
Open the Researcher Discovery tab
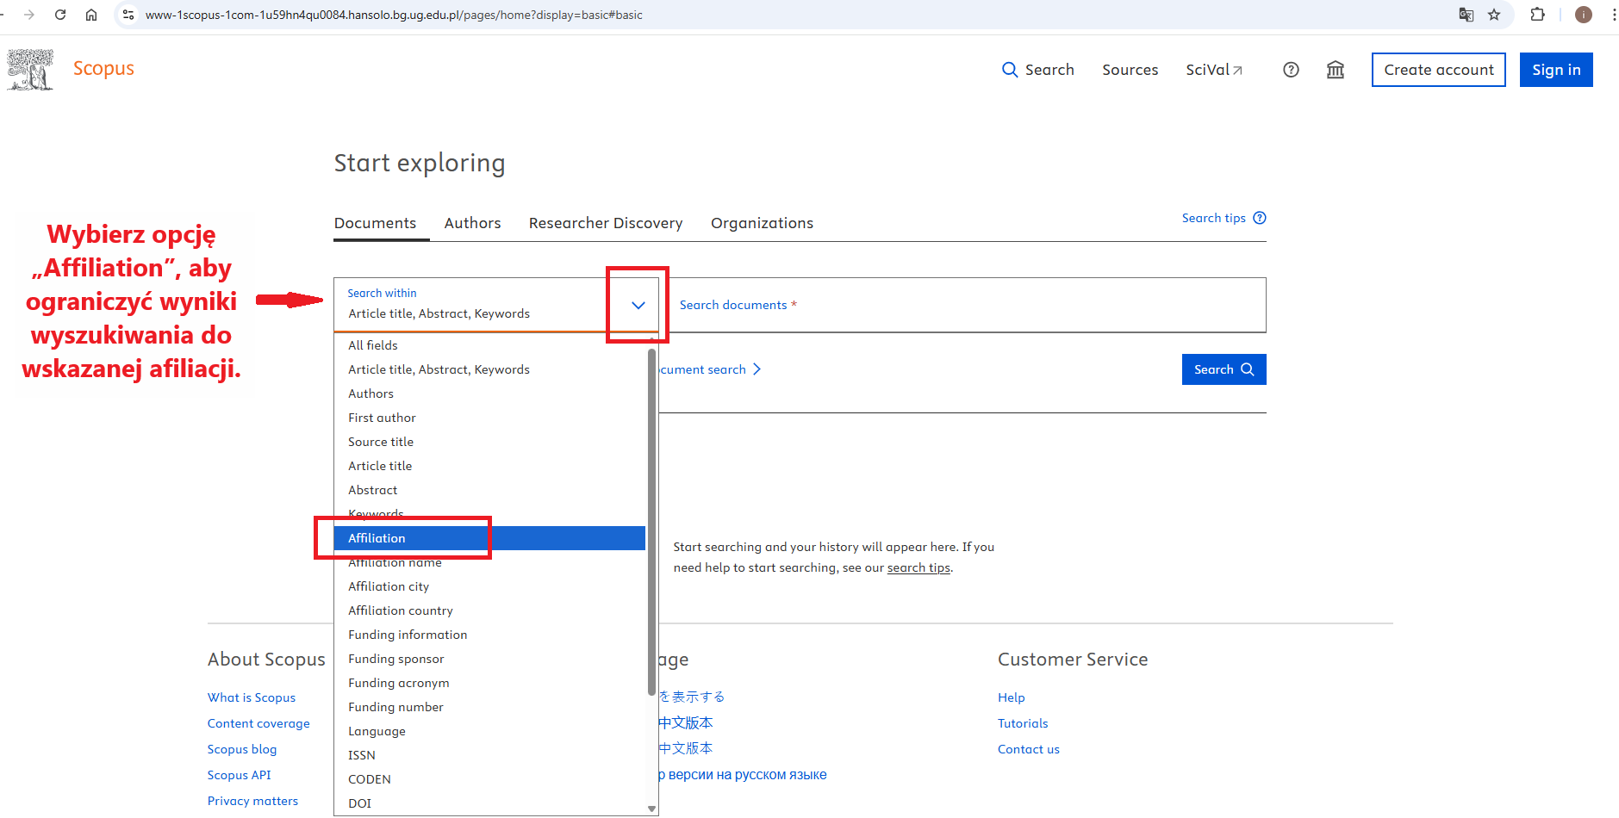[605, 223]
